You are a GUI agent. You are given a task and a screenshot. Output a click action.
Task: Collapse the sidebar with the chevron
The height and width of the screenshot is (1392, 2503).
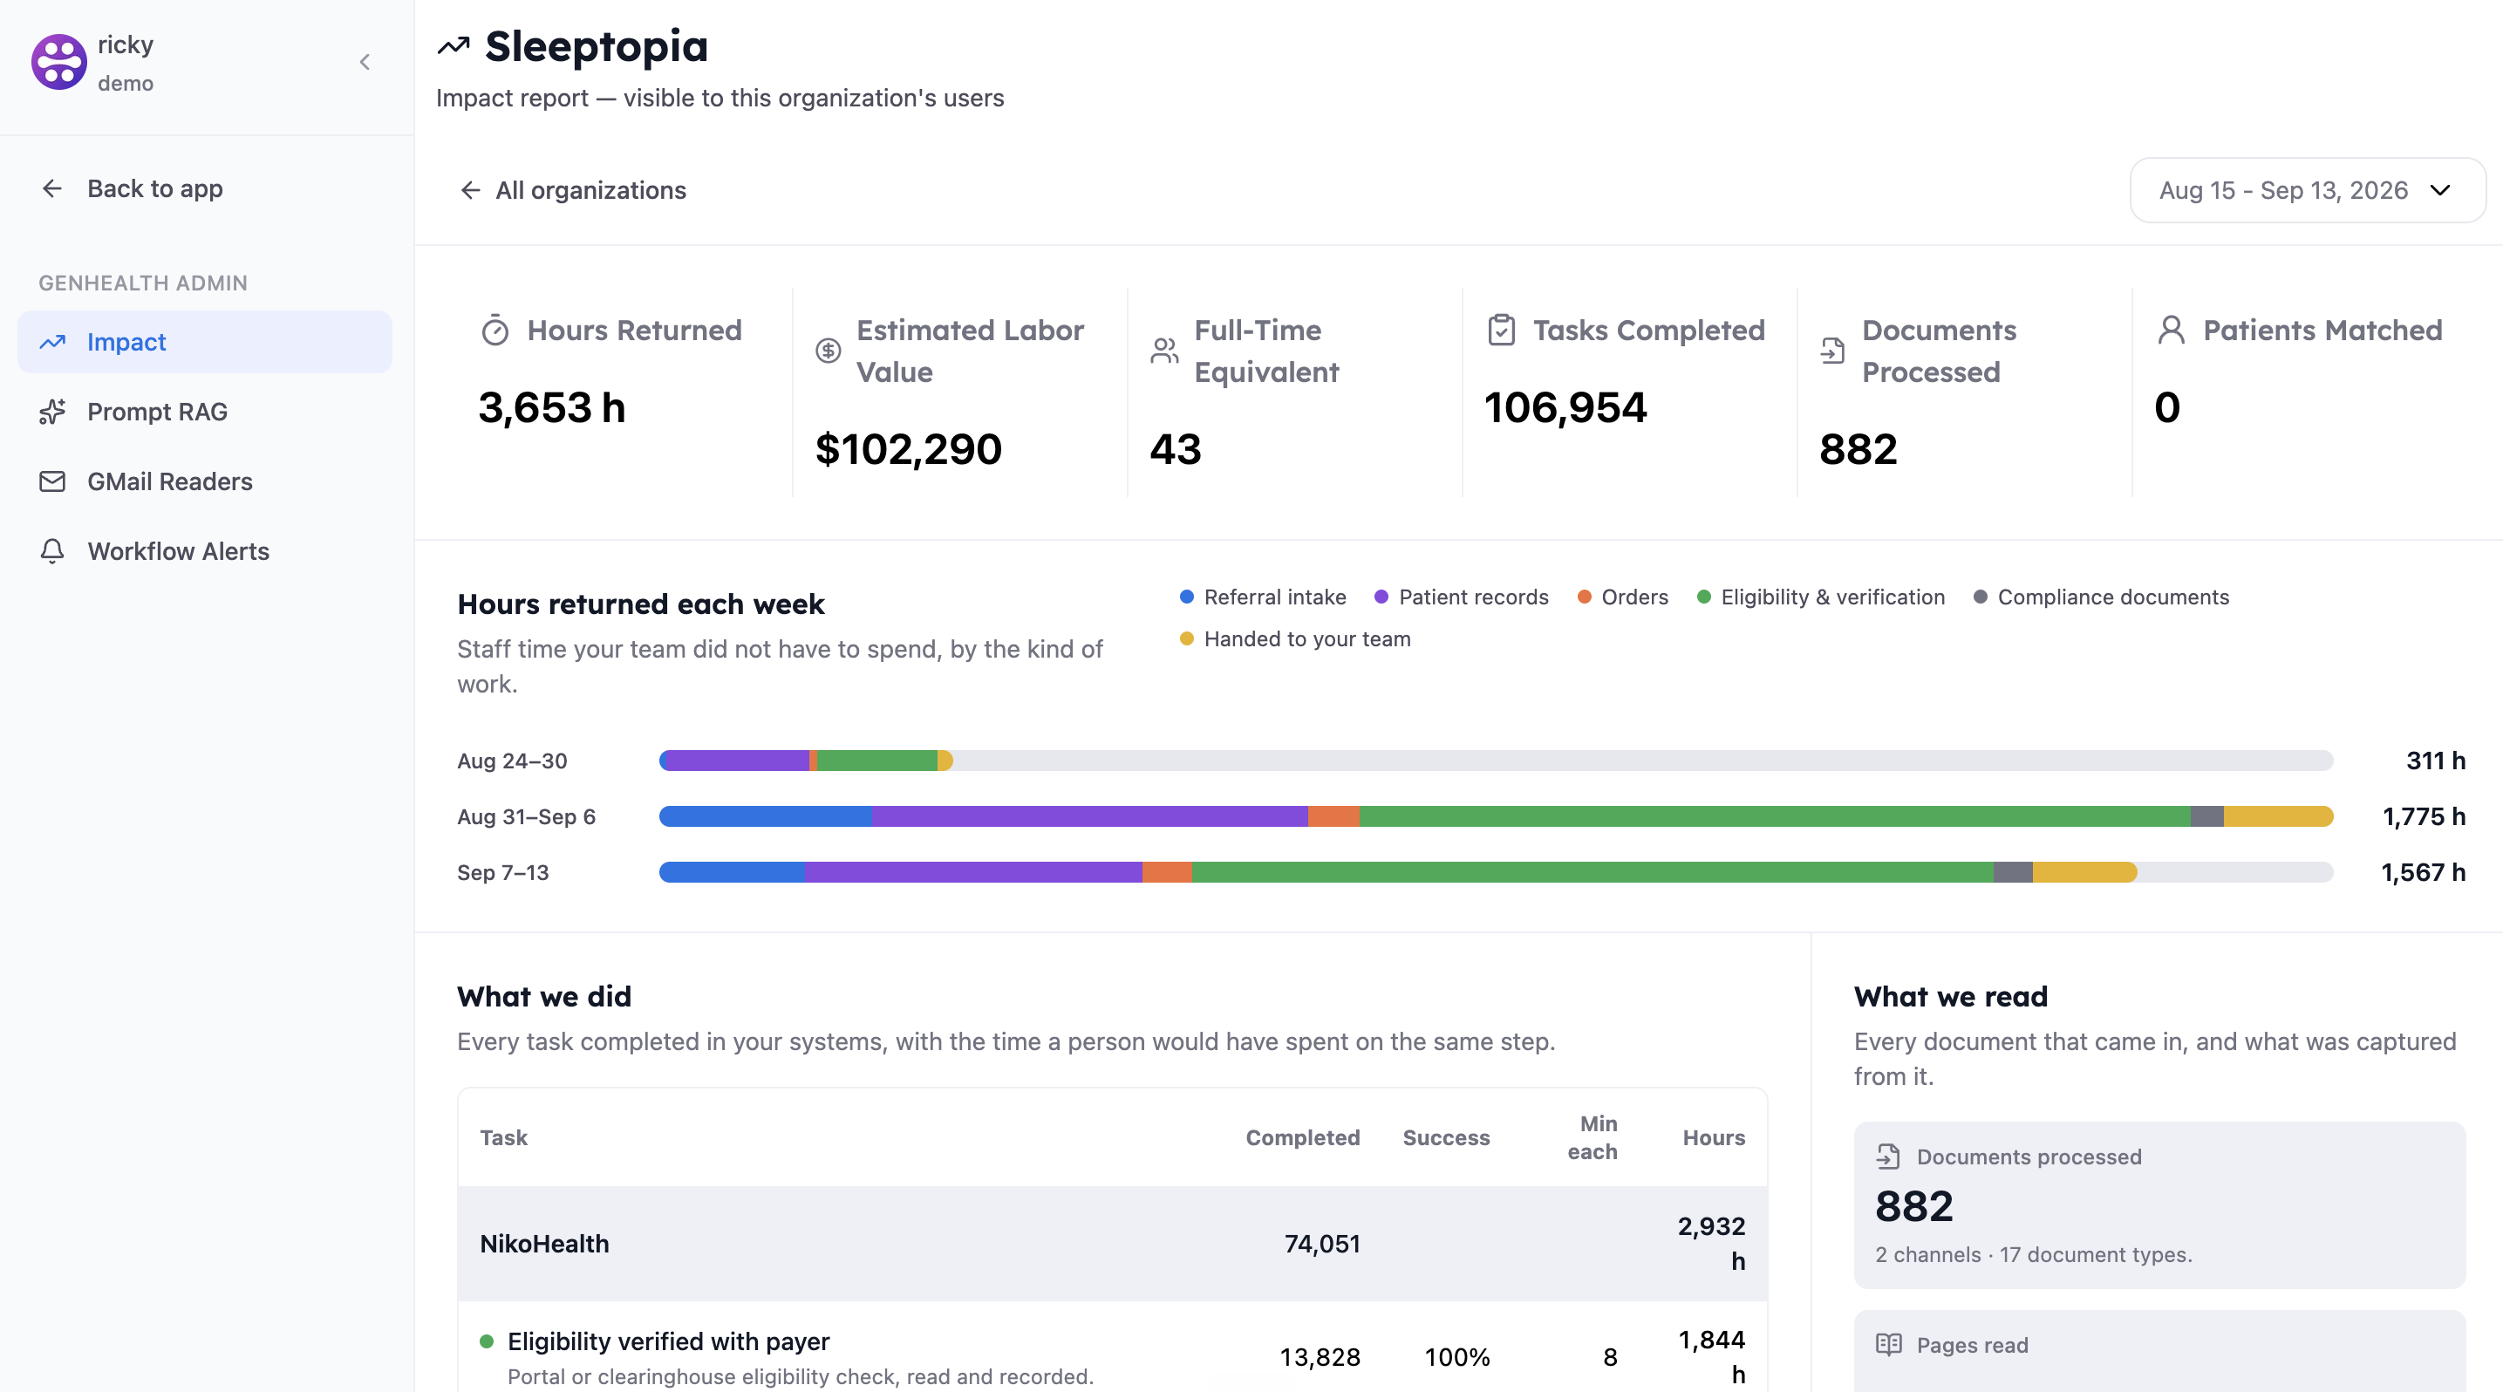[x=365, y=62]
